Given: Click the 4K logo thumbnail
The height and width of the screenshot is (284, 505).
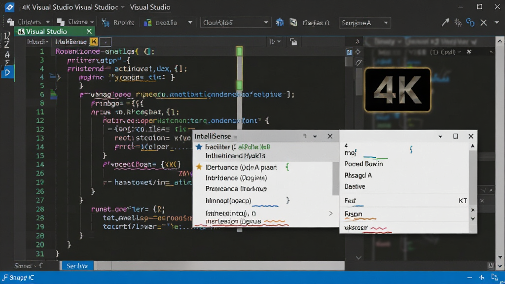Looking at the screenshot, I should pos(397,90).
